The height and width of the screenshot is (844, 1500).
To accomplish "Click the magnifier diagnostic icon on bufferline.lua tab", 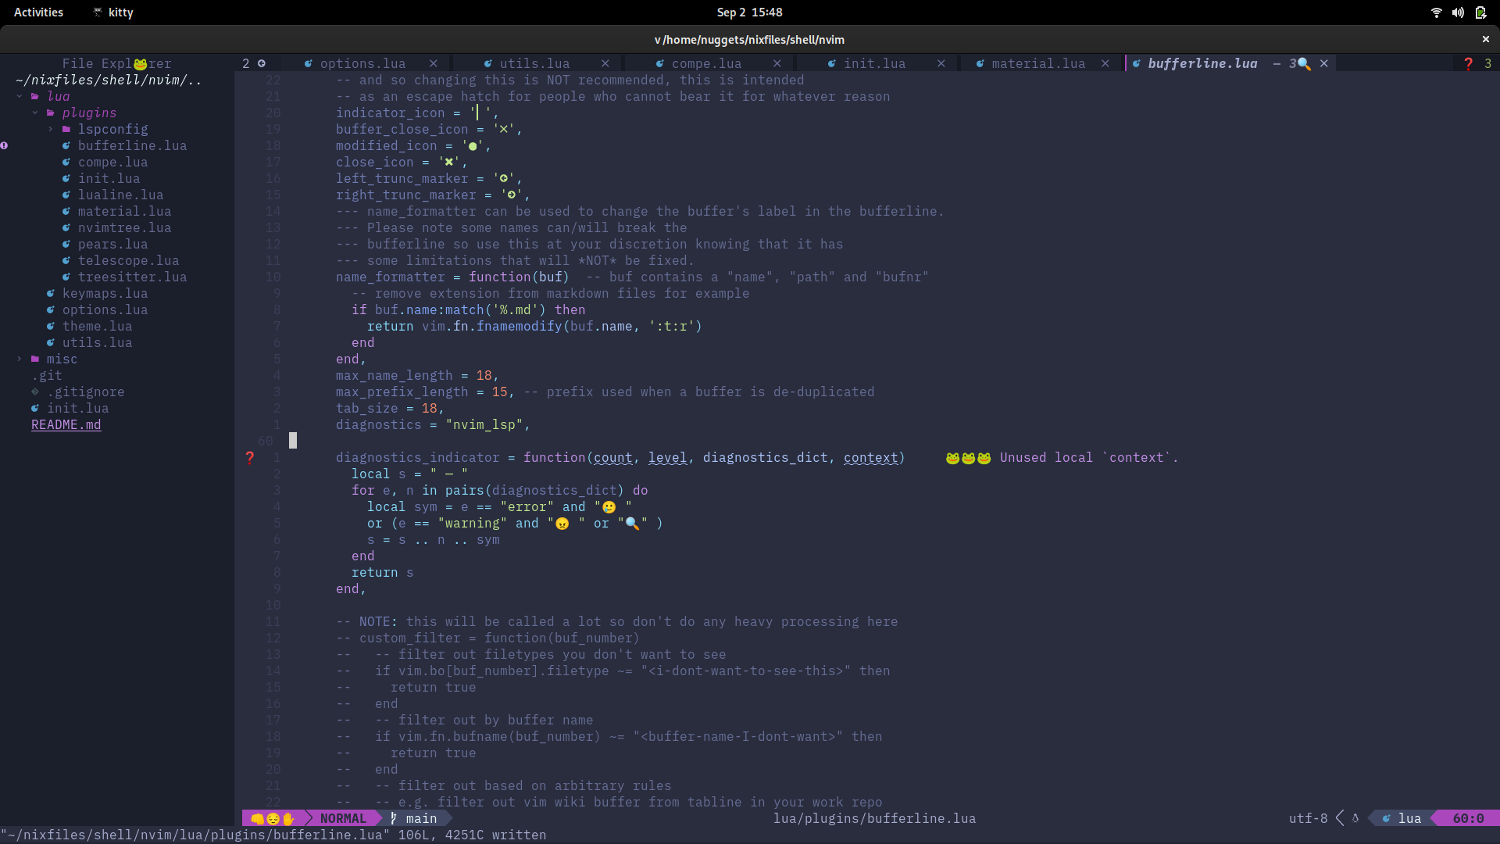I will point(1304,63).
